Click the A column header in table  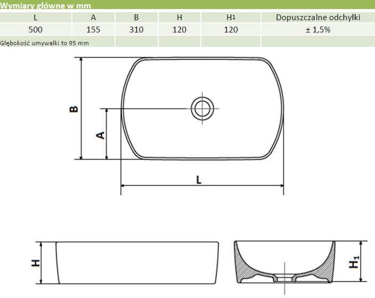coord(94,18)
